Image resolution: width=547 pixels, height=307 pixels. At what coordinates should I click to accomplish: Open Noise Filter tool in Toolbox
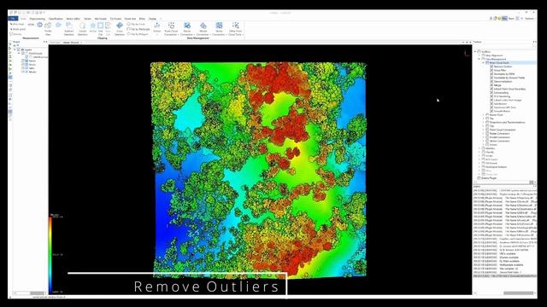(x=500, y=70)
